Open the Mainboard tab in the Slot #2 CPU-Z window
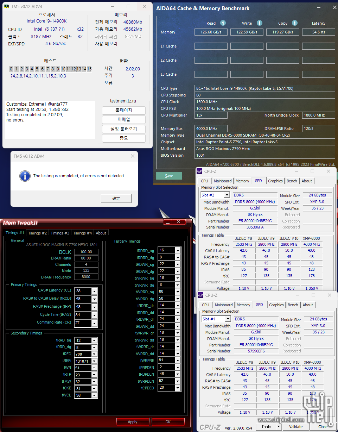Image resolution: width=338 pixels, height=432 pixels. [223, 181]
